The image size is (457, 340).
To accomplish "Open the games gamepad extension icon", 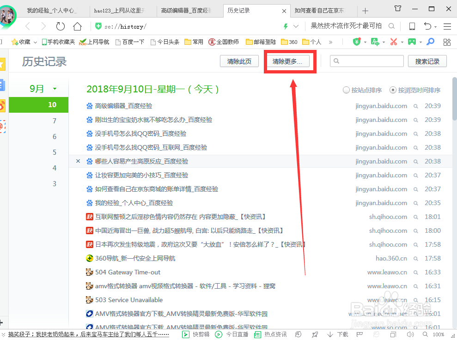I will 413,42.
